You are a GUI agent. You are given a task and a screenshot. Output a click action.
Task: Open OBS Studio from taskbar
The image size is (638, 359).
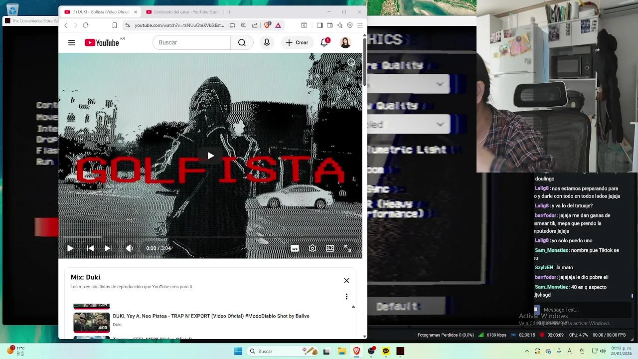(x=371, y=352)
